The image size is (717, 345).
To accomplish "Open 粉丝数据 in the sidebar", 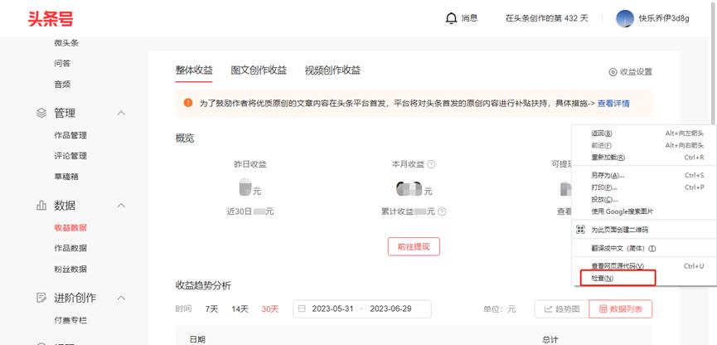I will (70, 269).
